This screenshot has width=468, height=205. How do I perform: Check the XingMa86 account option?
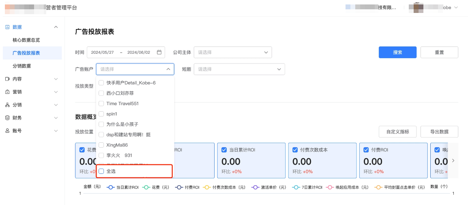tap(101, 145)
